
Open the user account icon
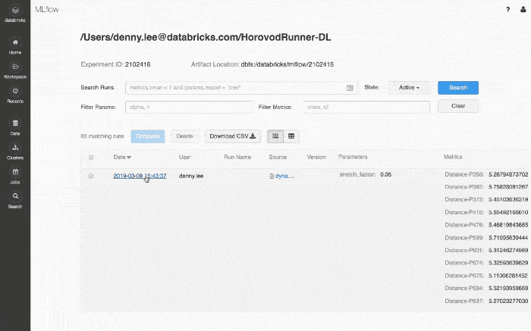pyautogui.click(x=521, y=9)
